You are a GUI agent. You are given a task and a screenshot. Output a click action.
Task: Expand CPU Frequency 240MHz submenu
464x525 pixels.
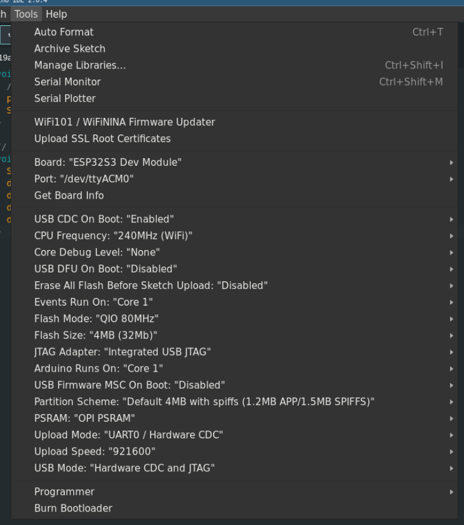pos(113,236)
